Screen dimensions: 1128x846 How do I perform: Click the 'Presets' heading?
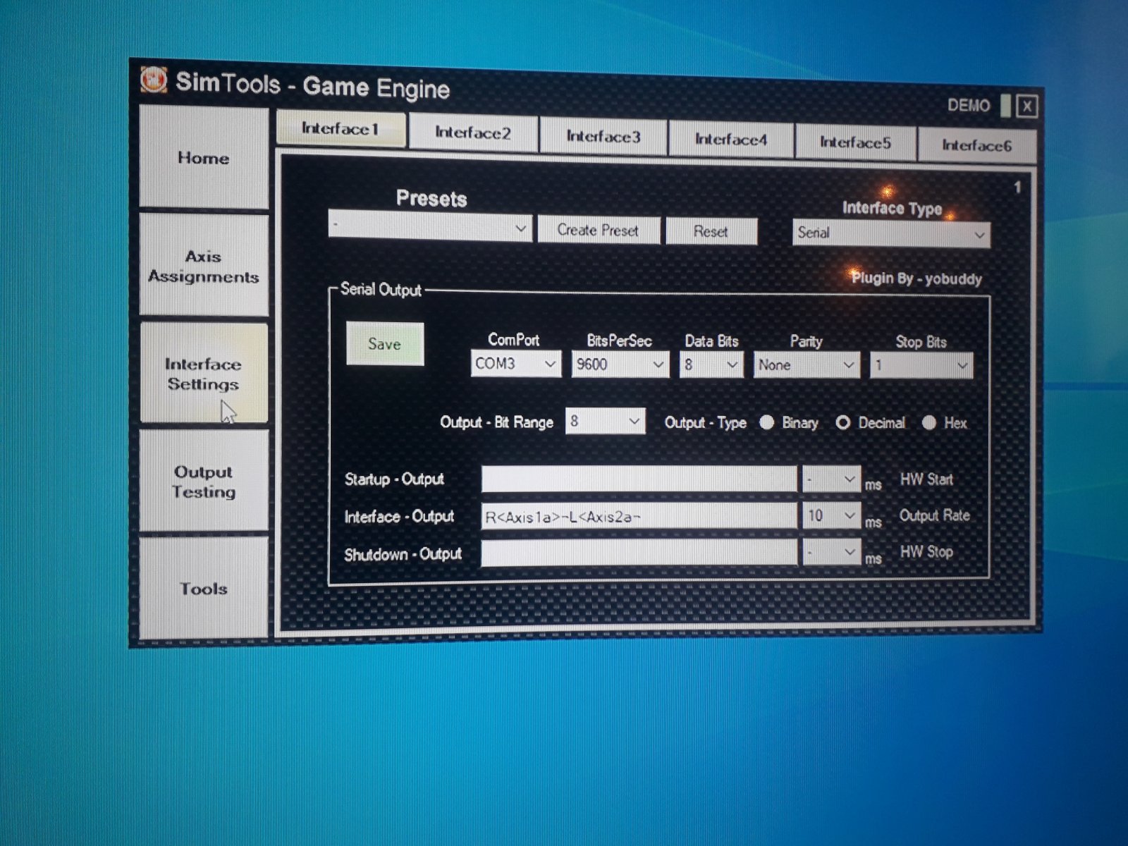431,199
